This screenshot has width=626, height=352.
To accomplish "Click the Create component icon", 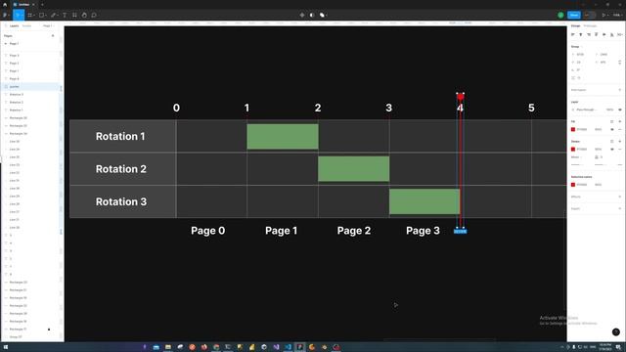I will click(x=302, y=16).
